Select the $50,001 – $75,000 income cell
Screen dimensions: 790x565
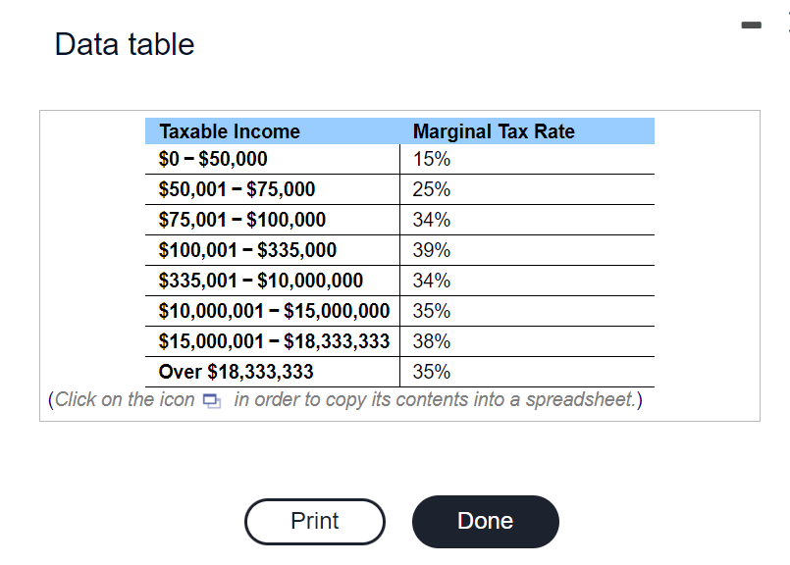[x=237, y=189]
